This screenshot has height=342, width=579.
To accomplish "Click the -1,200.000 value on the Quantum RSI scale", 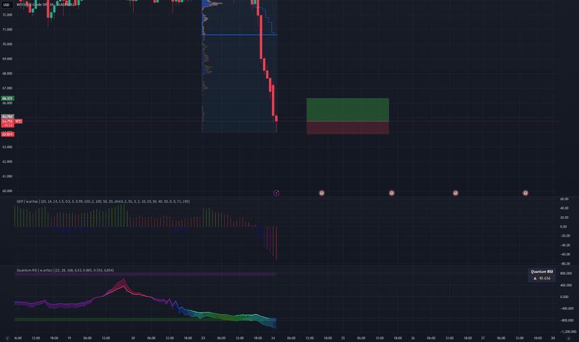I will [568, 331].
